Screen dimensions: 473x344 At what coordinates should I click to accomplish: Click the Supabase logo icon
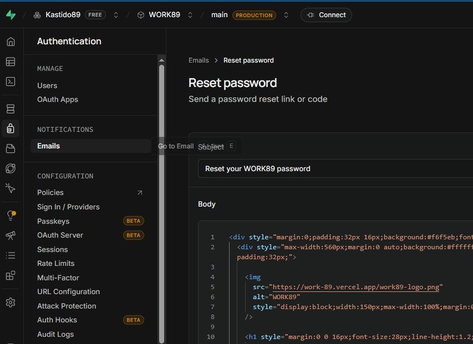[11, 15]
